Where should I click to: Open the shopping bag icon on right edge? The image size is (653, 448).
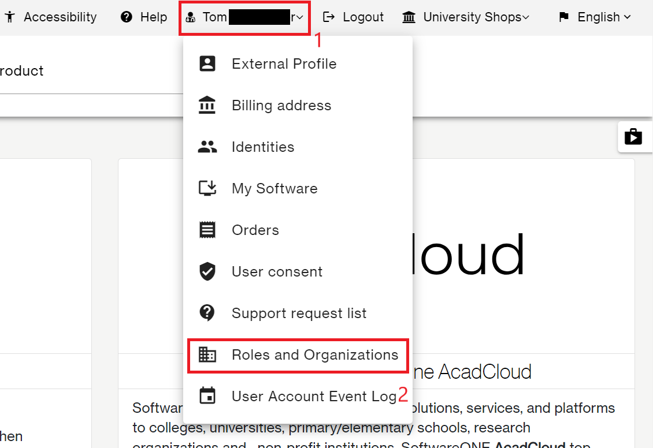633,137
